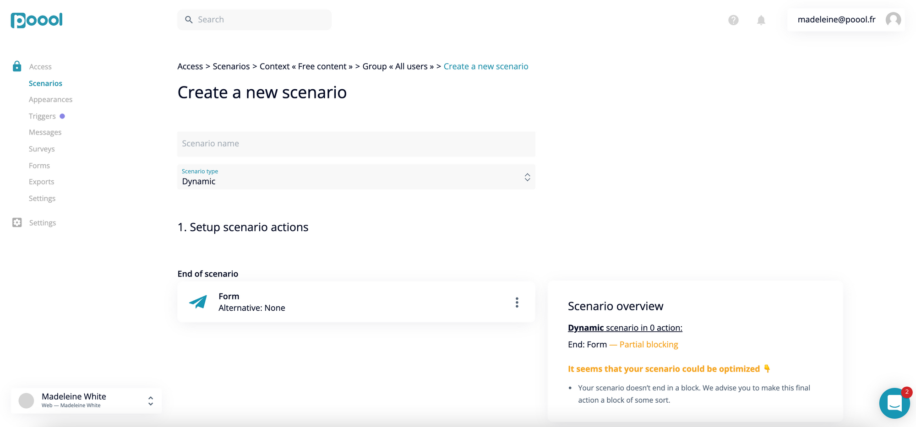Viewport: 916px width, 427px height.
Task: Click the Search bar at the top
Action: click(254, 19)
